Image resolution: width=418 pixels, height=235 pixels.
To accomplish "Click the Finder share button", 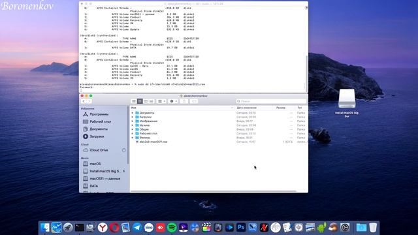I will (x=184, y=101).
